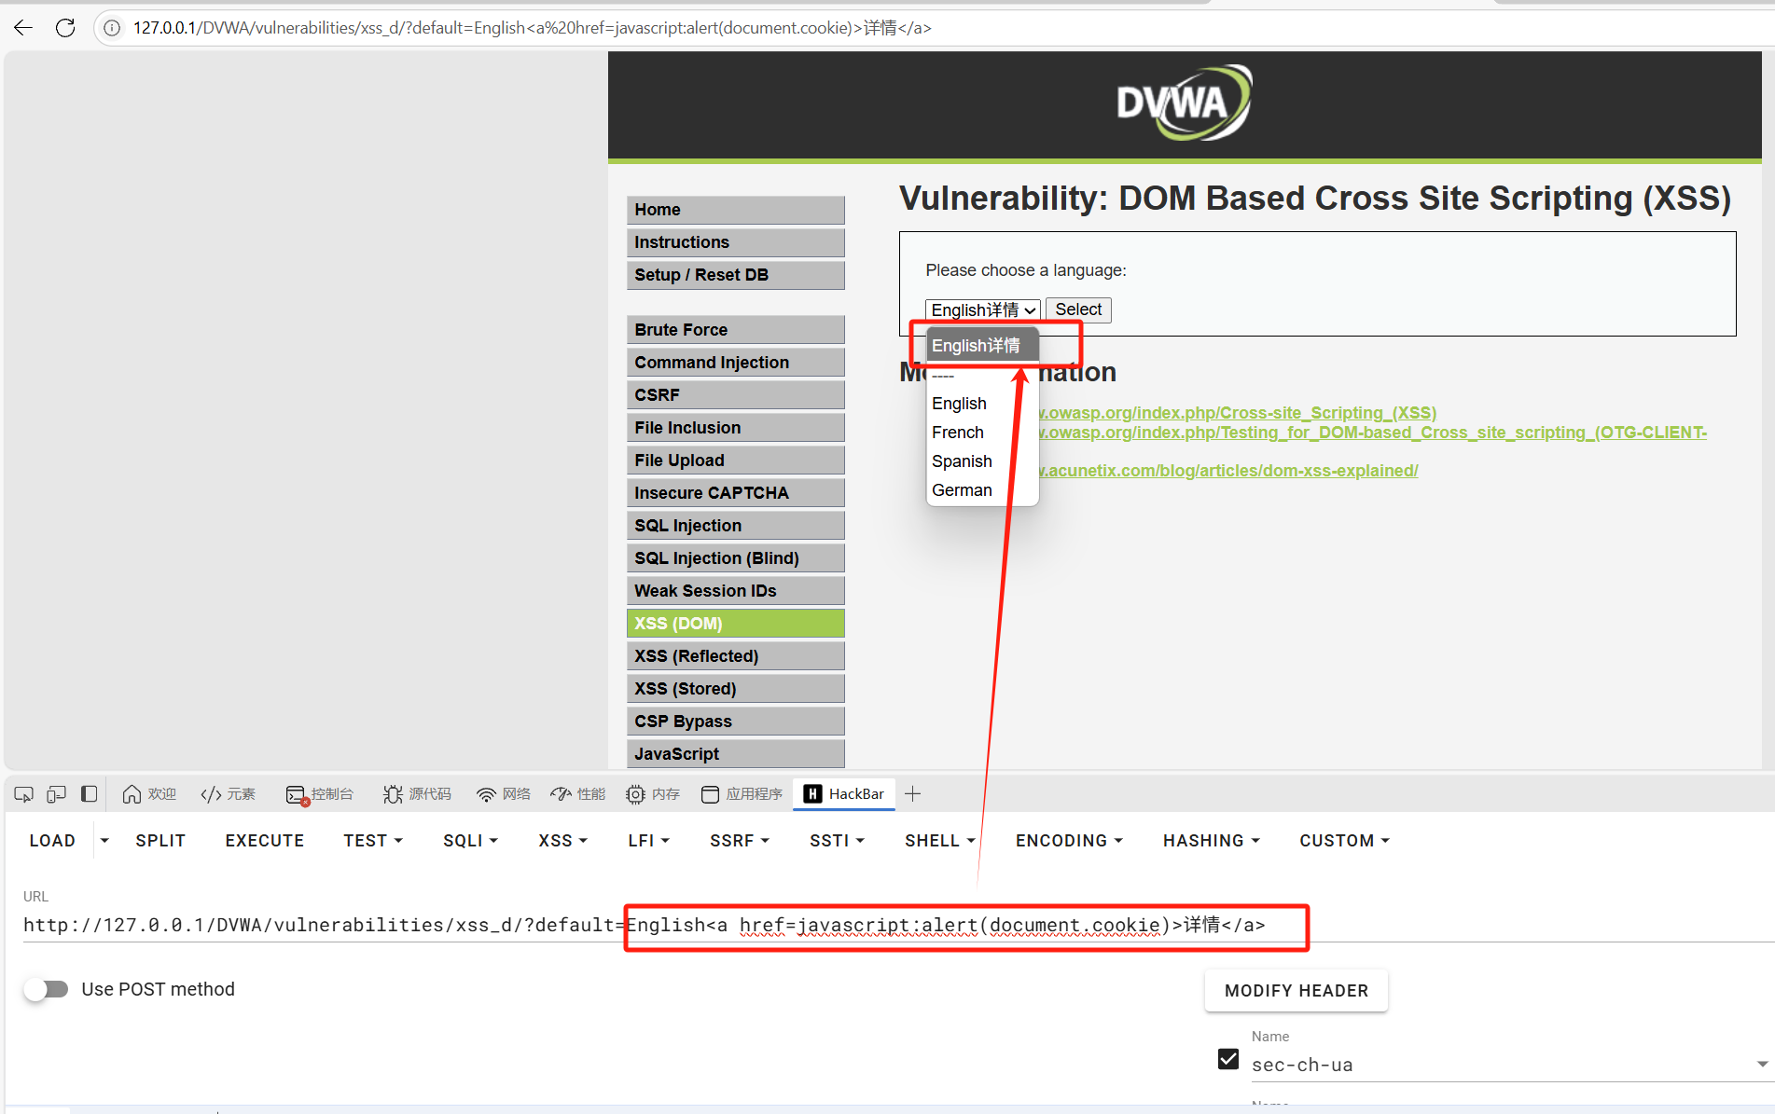The width and height of the screenshot is (1775, 1114).
Task: Click the language select combo box
Action: 983,309
